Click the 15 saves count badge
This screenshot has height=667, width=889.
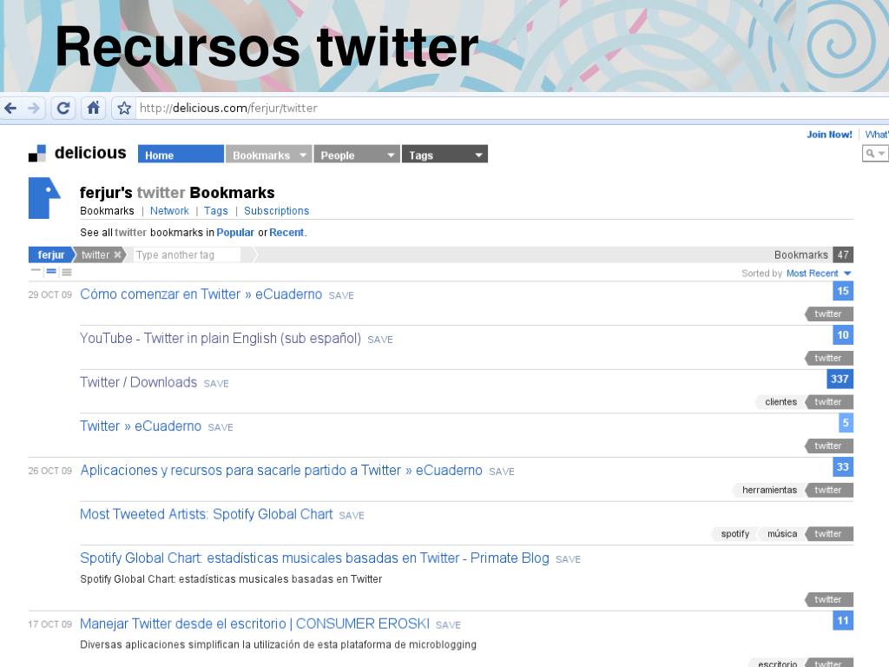pyautogui.click(x=843, y=291)
